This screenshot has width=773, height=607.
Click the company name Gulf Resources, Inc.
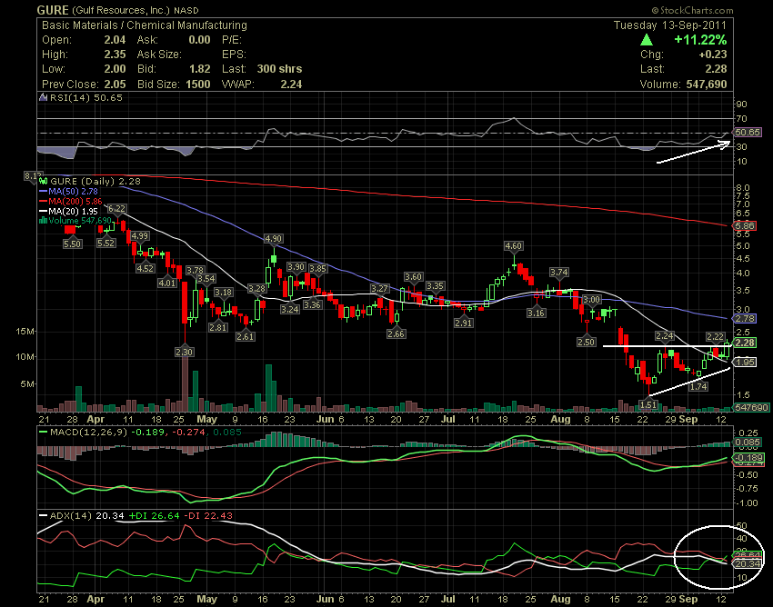coord(121,10)
